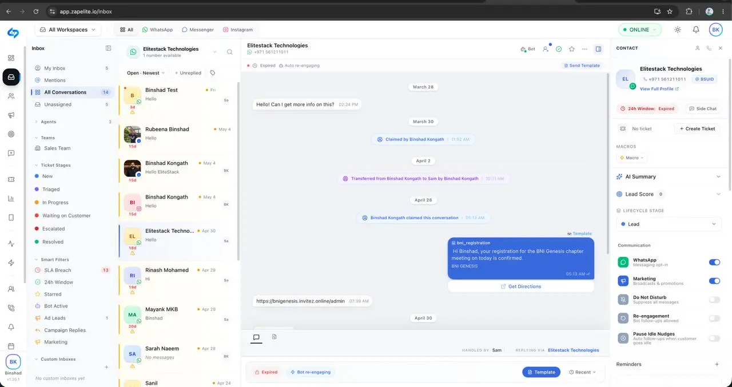
Task: Click the blue Template button in composer
Action: click(x=541, y=372)
